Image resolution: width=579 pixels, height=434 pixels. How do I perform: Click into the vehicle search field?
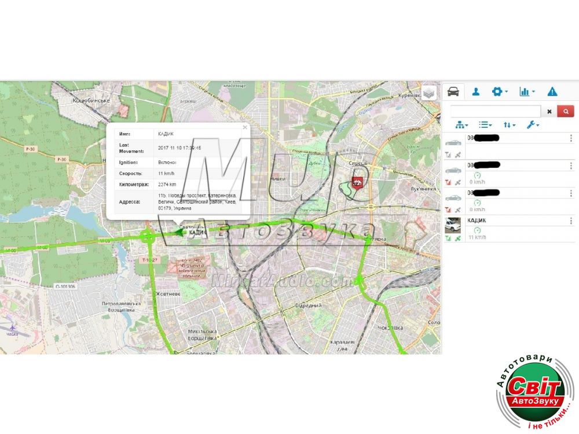tap(496, 111)
